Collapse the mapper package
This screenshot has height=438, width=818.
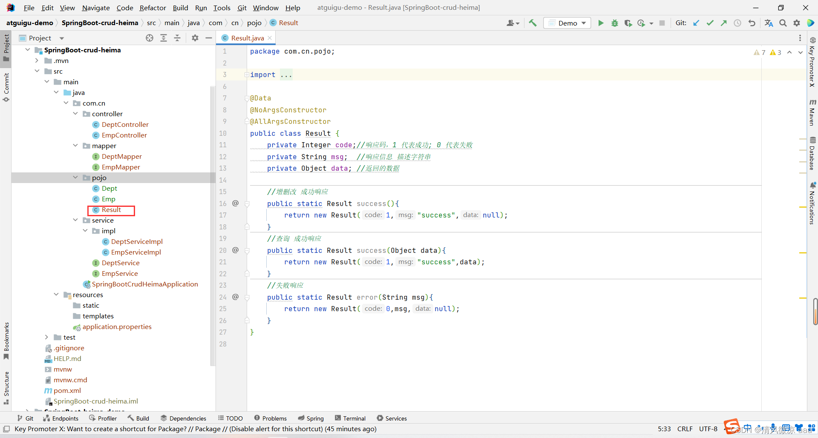(x=75, y=146)
